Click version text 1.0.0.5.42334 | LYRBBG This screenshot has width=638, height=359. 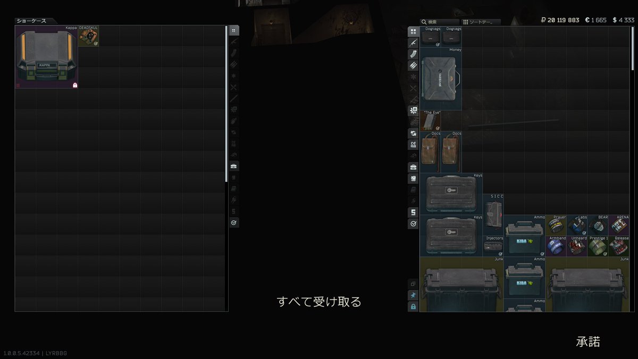click(35, 353)
